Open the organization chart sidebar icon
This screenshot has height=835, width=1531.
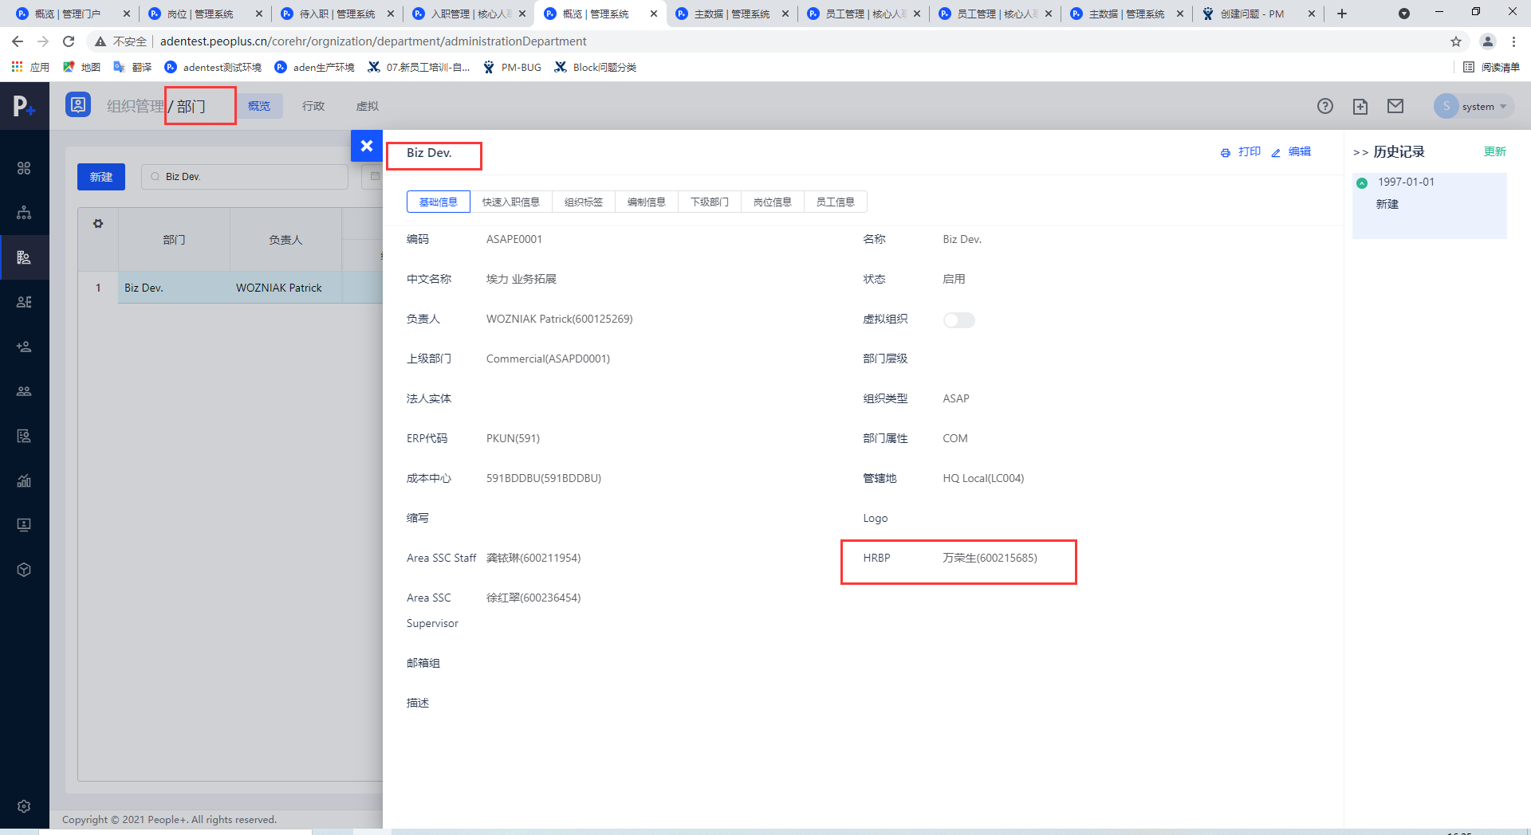pos(24,213)
